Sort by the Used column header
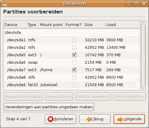The width and height of the screenshot is (149, 128). tap(122, 25)
